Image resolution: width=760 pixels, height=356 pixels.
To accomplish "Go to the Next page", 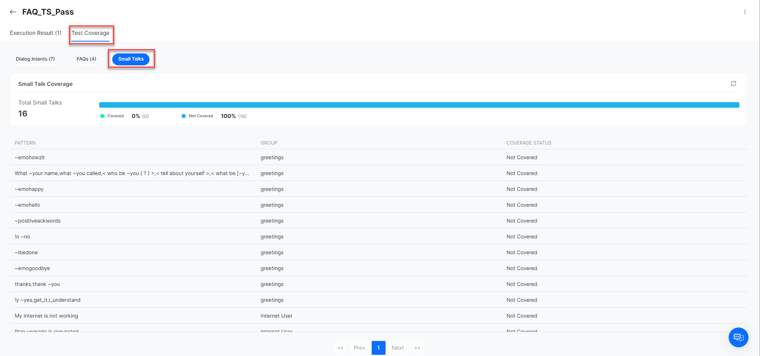I will pyautogui.click(x=397, y=348).
